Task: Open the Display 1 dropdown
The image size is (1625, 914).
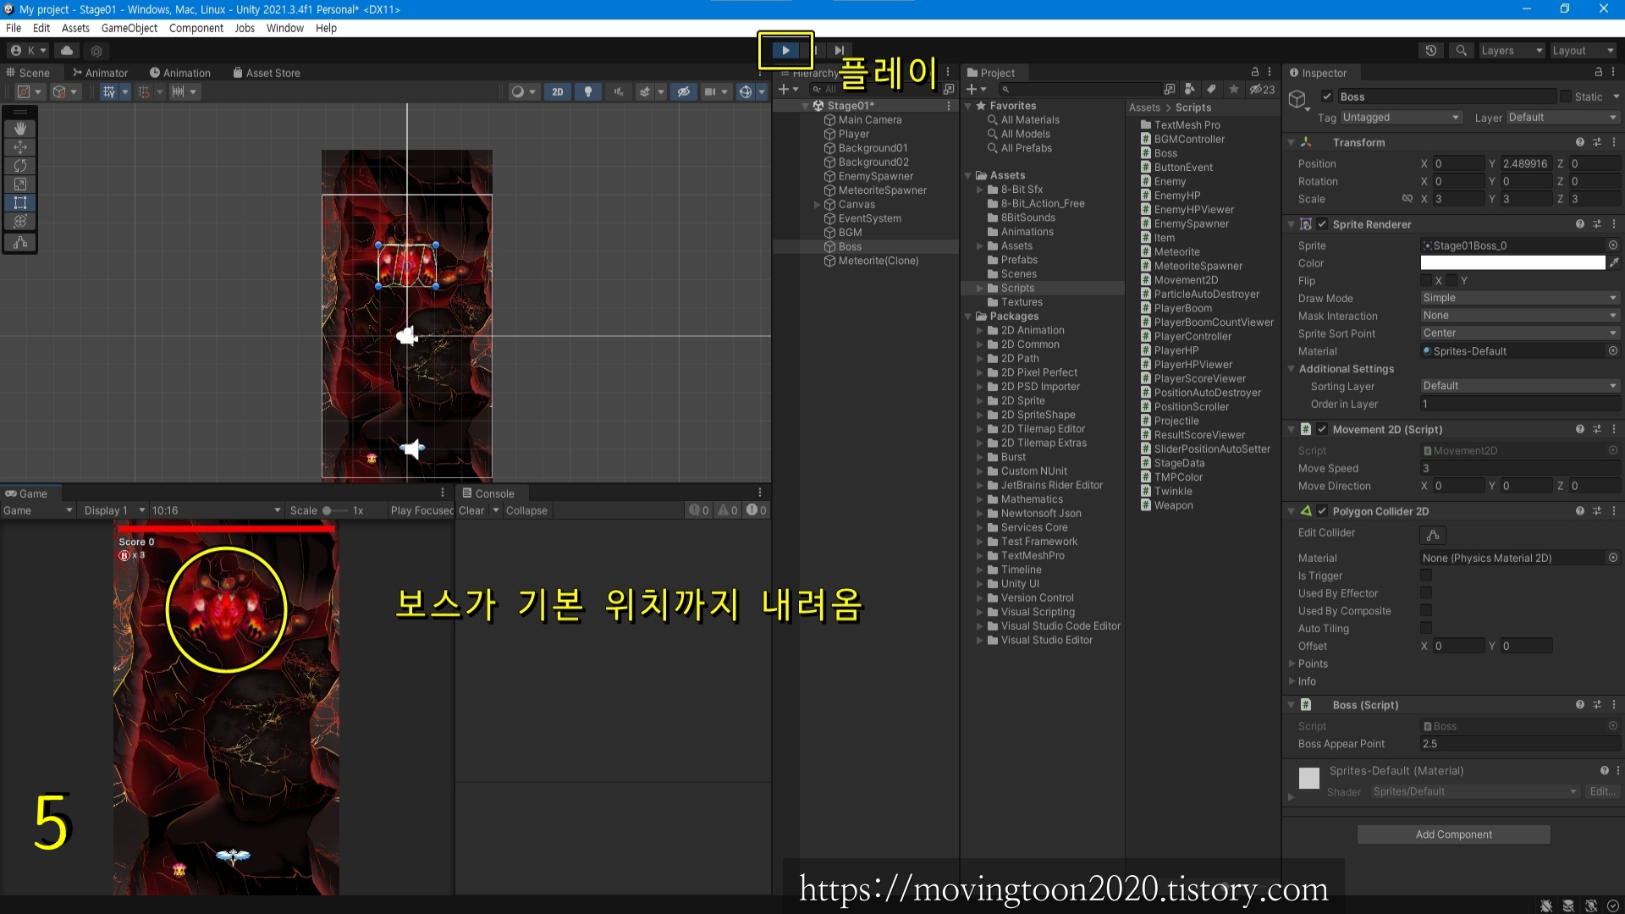Action: coord(113,510)
